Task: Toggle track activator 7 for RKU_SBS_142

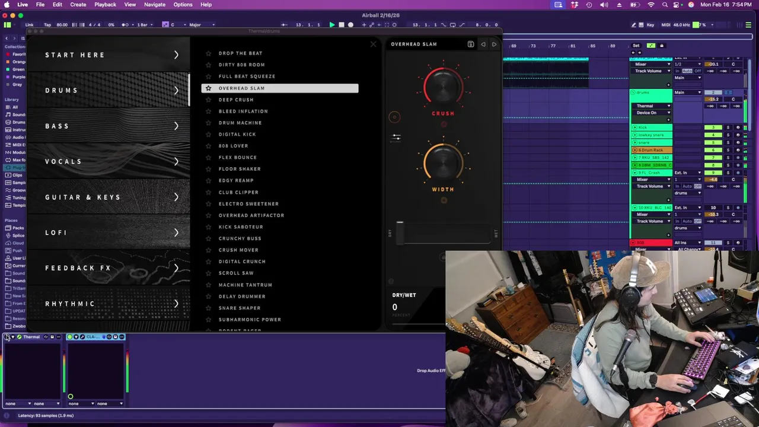Action: [713, 158]
